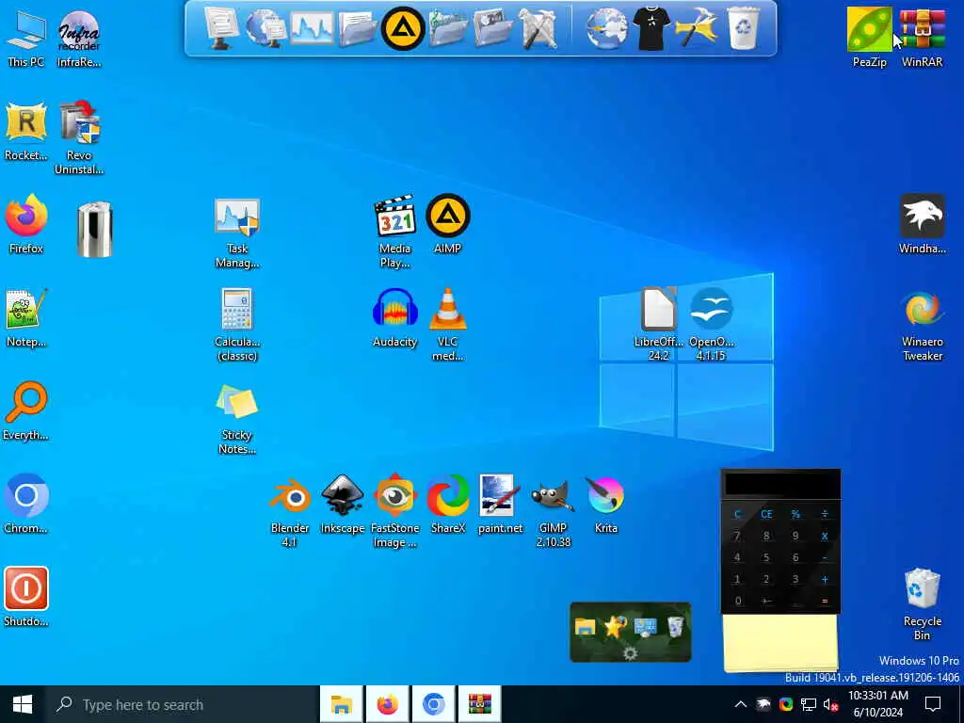Image resolution: width=964 pixels, height=723 pixels.
Task: Launch Media Player Classic desktop shortcut
Action: point(394,233)
